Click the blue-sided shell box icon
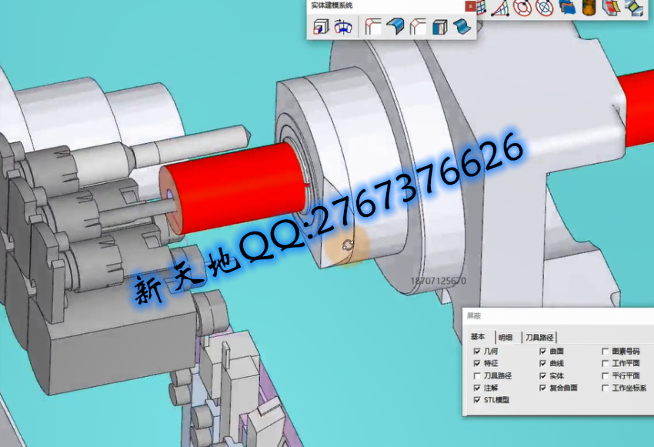The width and height of the screenshot is (654, 447). pyautogui.click(x=439, y=27)
